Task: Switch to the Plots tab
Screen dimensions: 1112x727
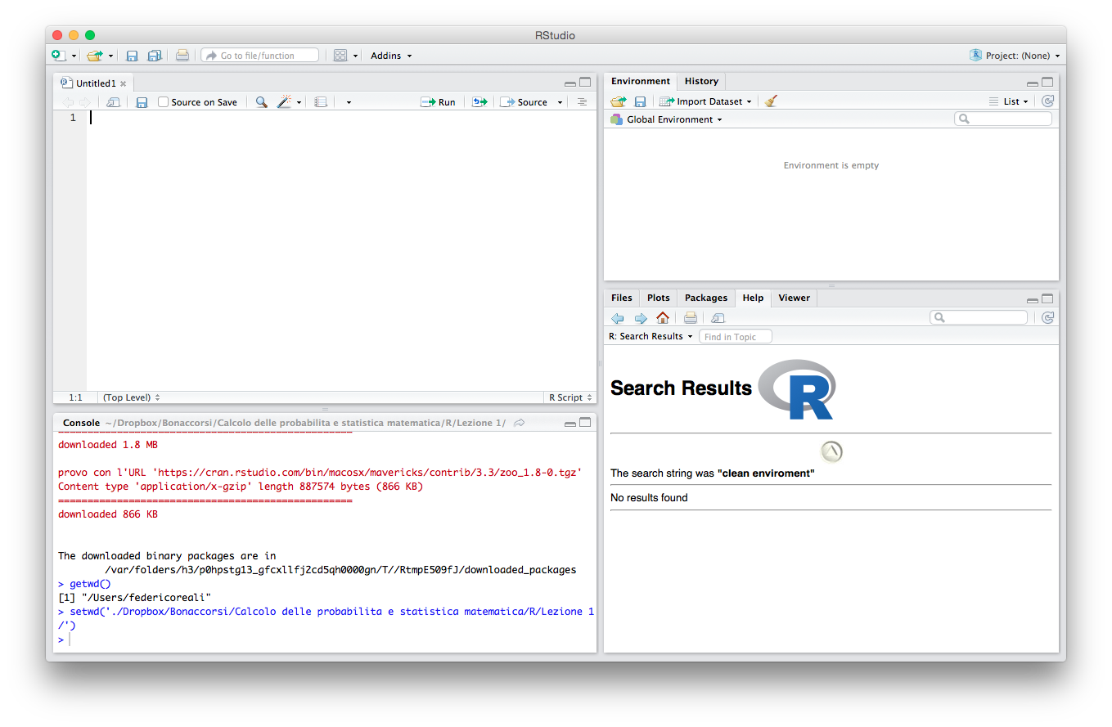Action: coord(659,298)
